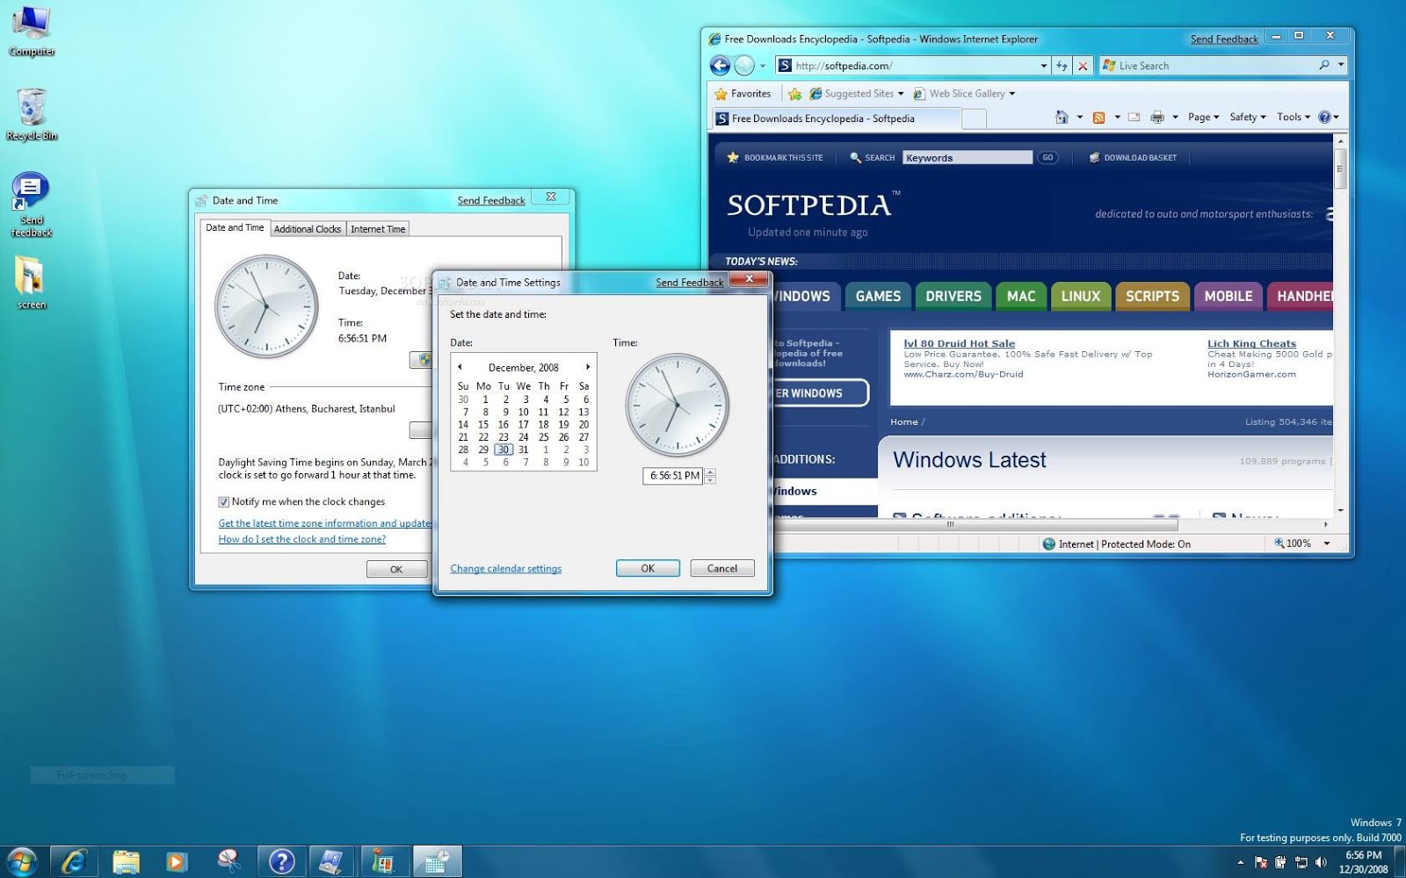Image resolution: width=1406 pixels, height=878 pixels.
Task: Click the Softpedia search magnifier icon
Action: pos(855,157)
